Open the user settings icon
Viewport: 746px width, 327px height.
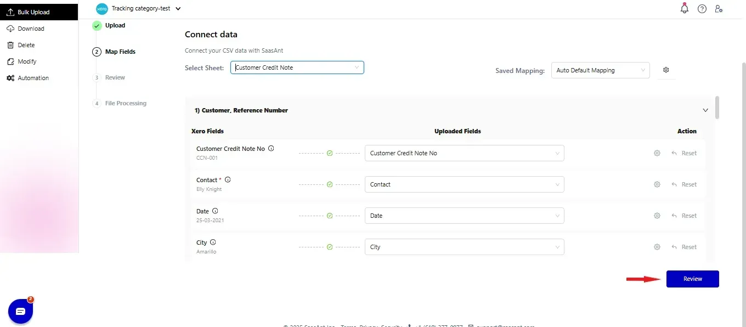[719, 9]
